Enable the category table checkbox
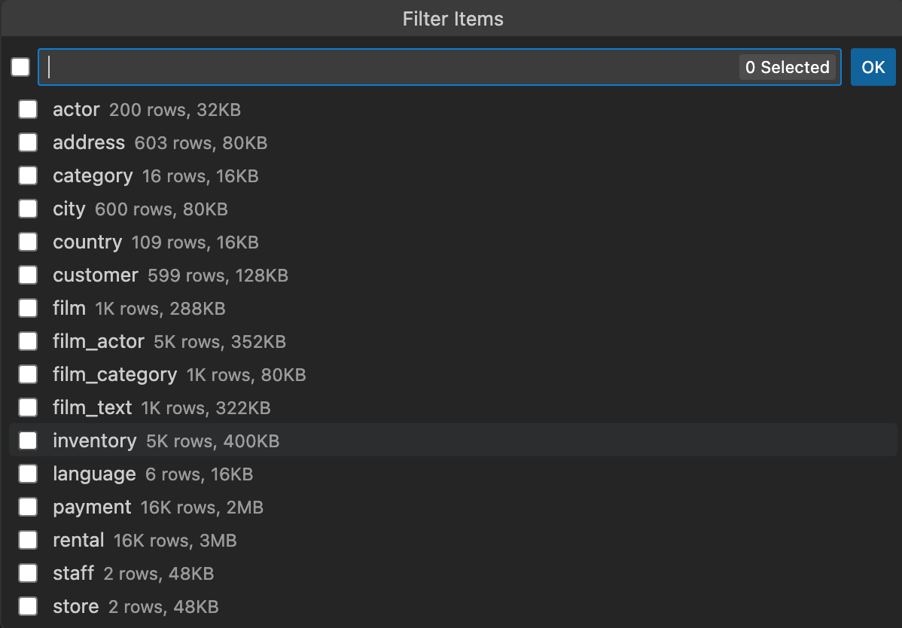This screenshot has width=902, height=628. (28, 175)
